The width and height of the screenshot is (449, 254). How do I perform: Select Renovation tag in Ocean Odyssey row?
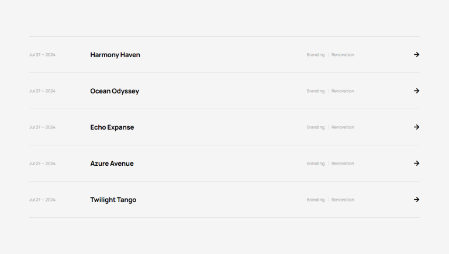tap(343, 91)
